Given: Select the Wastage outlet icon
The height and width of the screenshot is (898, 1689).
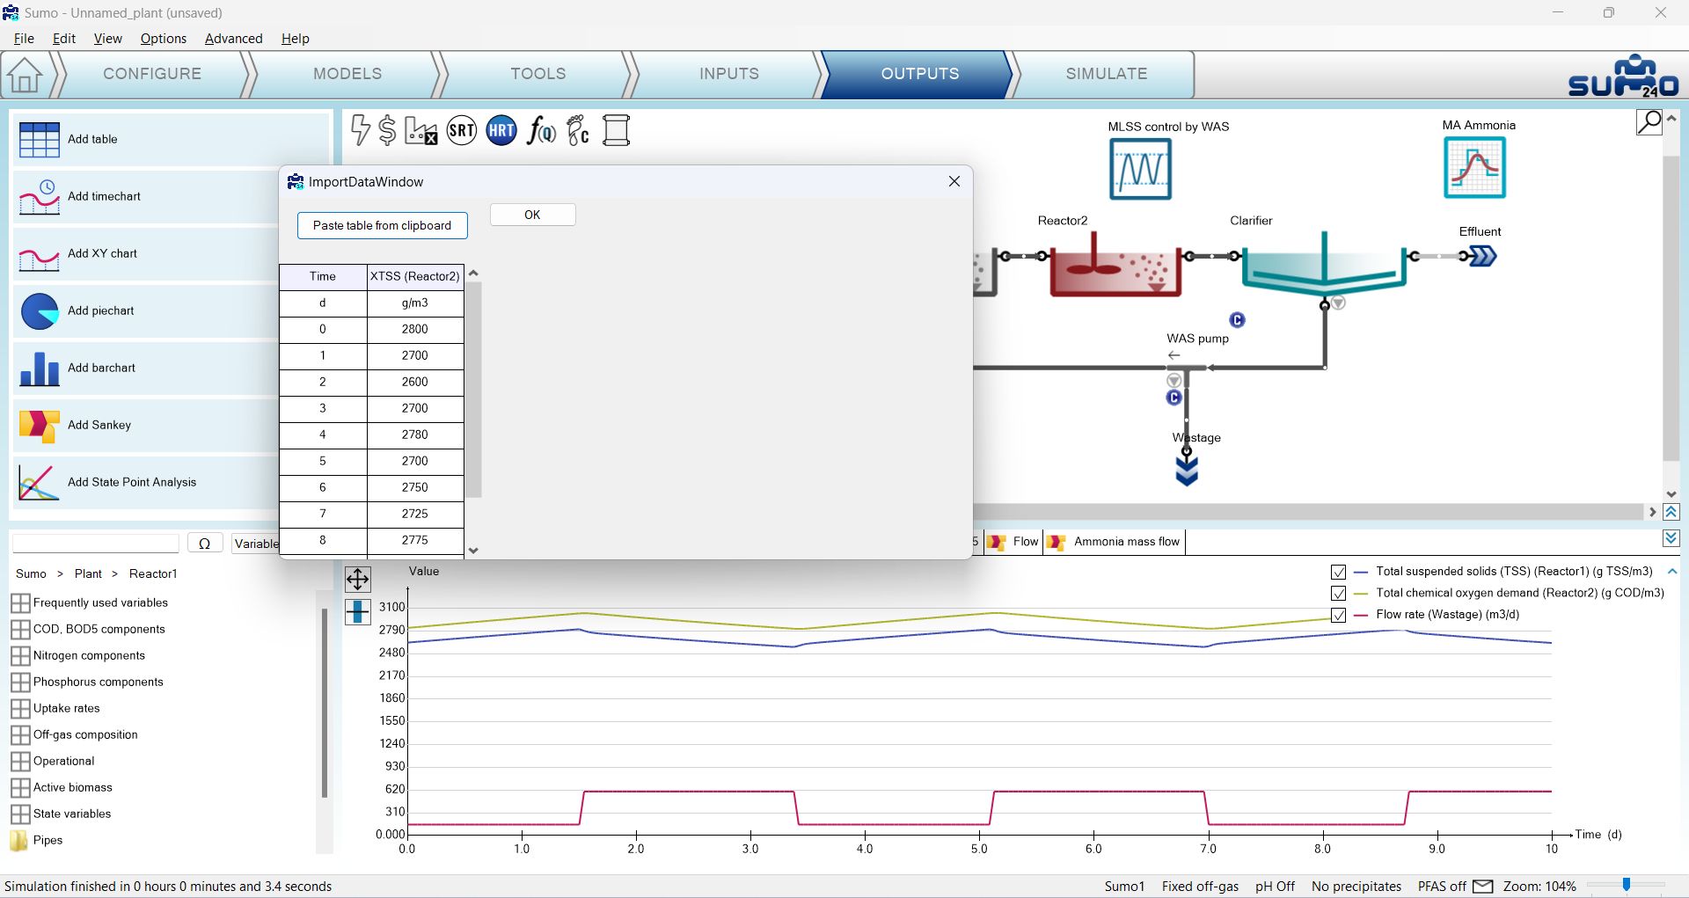Looking at the screenshot, I should pos(1187,470).
